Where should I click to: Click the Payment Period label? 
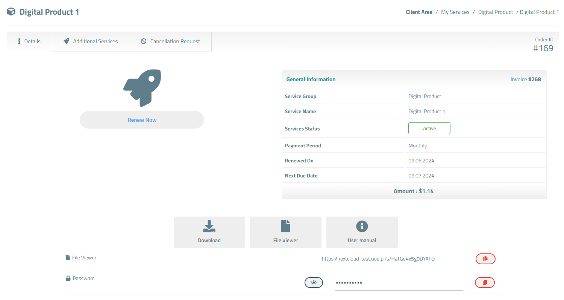pos(303,145)
